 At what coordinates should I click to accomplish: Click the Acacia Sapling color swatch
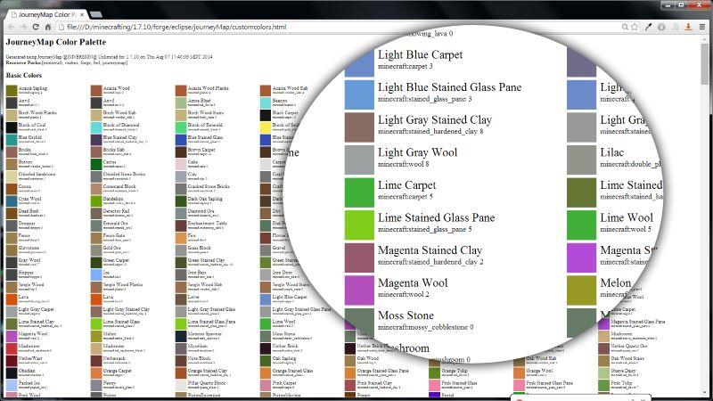tap(12, 90)
